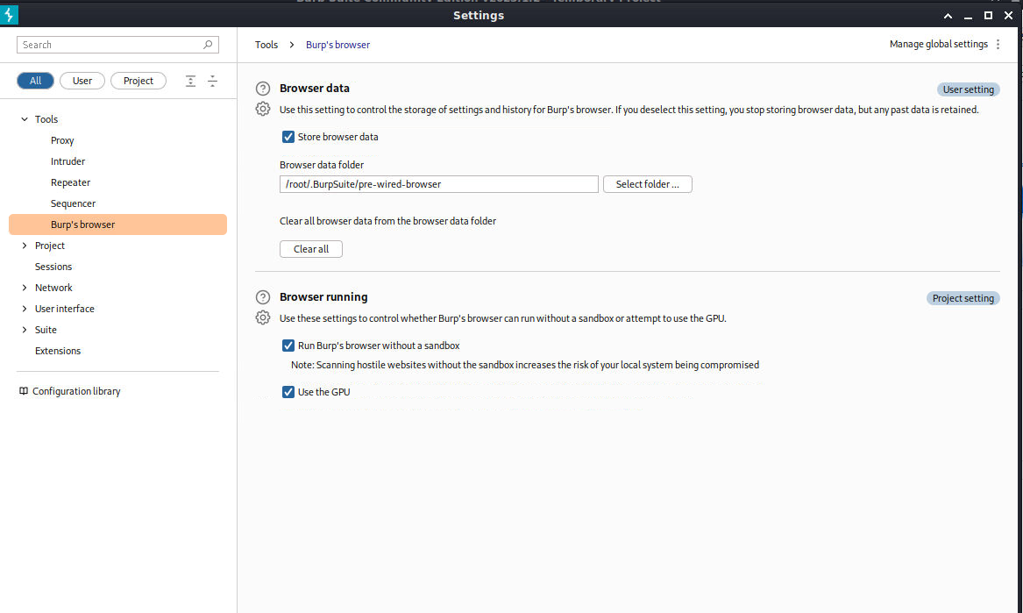Click the search magnifier icon
This screenshot has width=1023, height=613.
click(208, 45)
